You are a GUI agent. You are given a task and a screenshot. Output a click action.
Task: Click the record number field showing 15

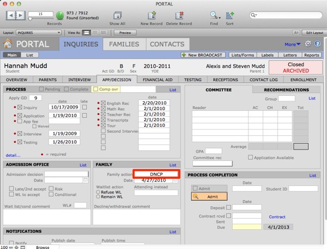pyautogui.click(x=41, y=14)
